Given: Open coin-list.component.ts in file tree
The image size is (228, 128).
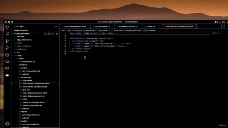Looking at the screenshot, I should click(35, 96).
